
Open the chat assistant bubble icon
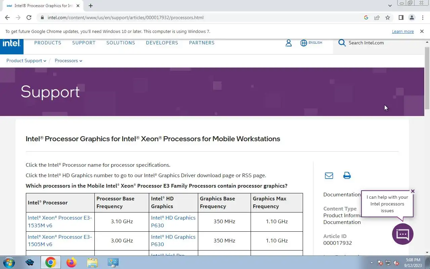402,234
